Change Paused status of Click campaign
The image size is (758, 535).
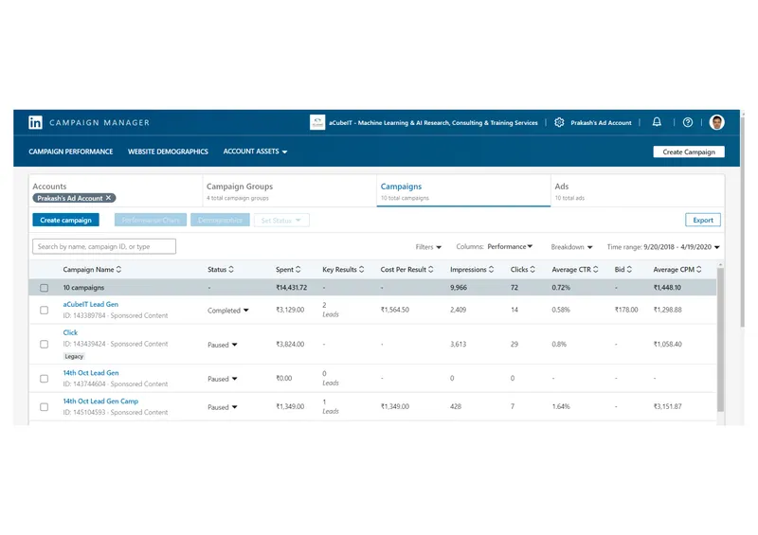pos(223,345)
